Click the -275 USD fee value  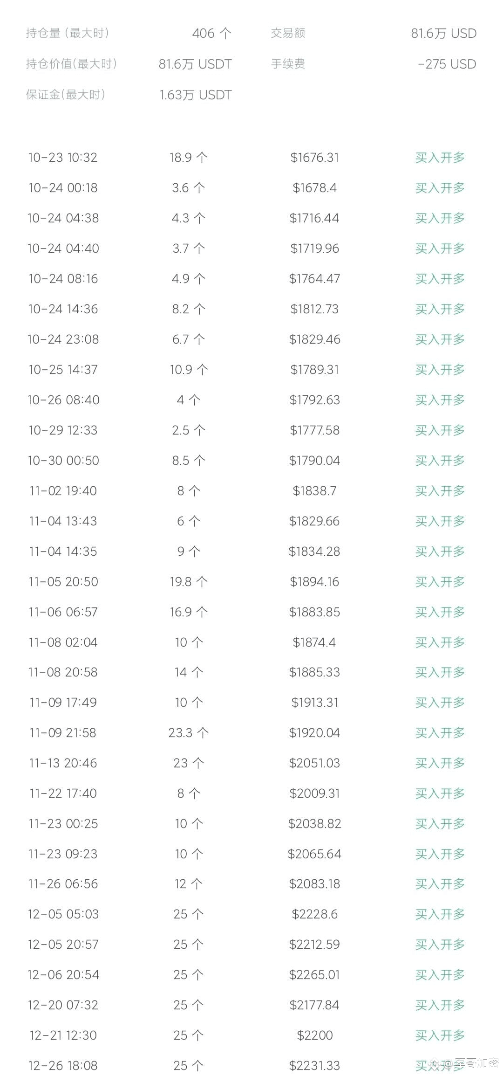click(x=447, y=64)
